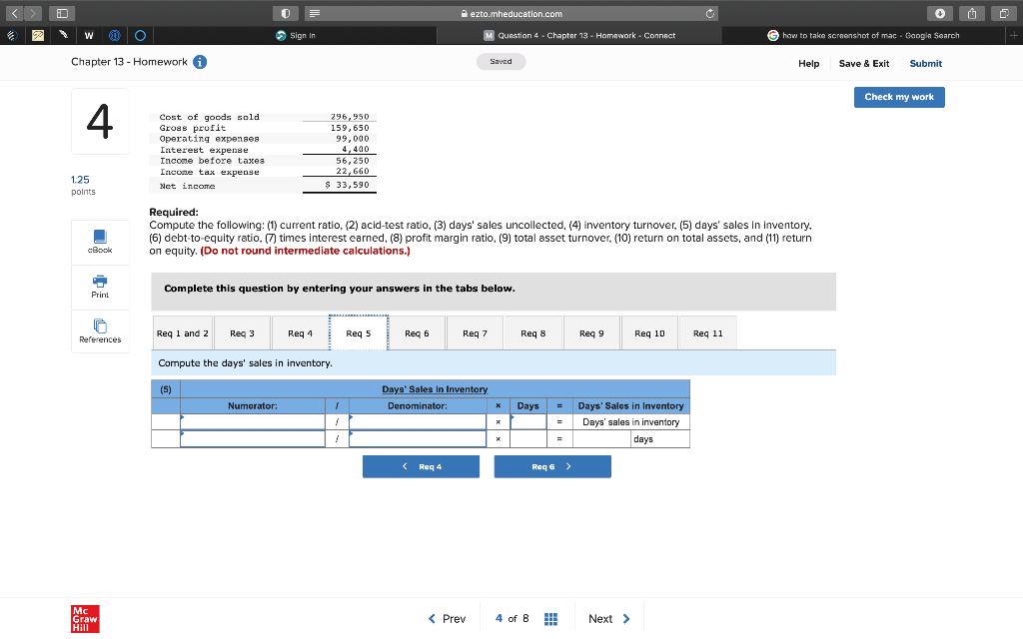
Task: Go to the previous requirement, Req 4 button
Action: tap(421, 467)
